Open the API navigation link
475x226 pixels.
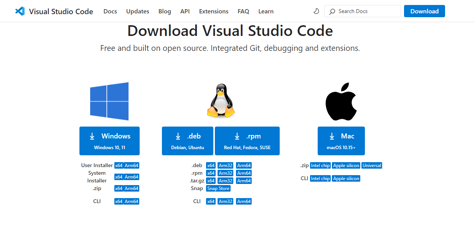click(x=185, y=11)
